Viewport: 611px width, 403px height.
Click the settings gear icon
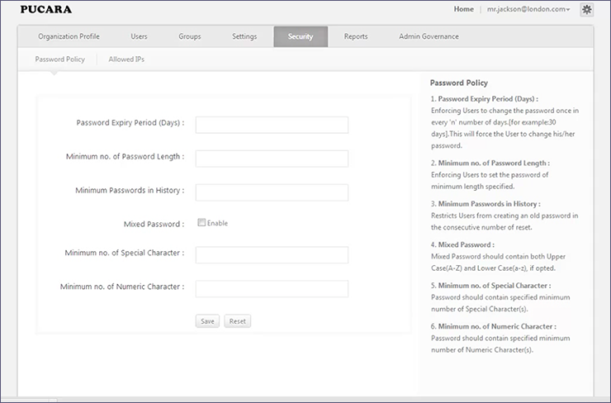(x=586, y=10)
